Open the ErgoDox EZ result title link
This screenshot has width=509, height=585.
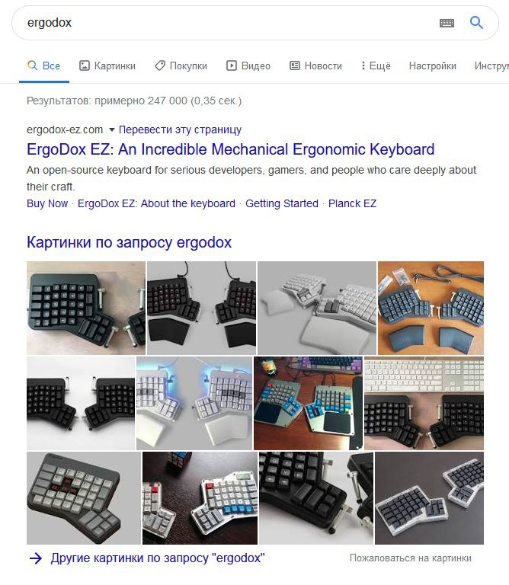coord(231,149)
